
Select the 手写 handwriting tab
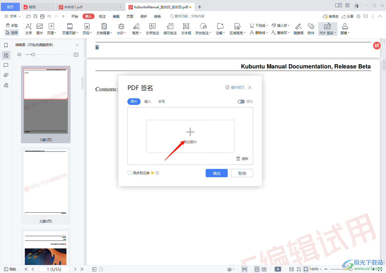162,102
